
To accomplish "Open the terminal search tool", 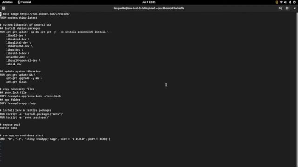I will tap(280, 8).
